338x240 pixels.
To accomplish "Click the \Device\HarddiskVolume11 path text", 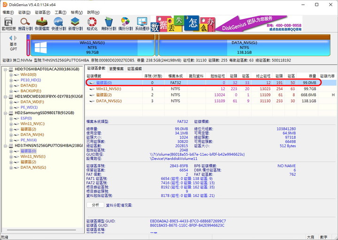I will point(174,158).
